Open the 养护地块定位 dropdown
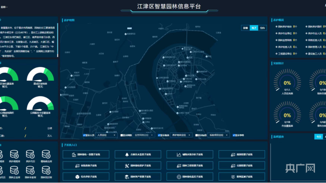The width and height of the screenshot is (326, 183). [181, 135]
